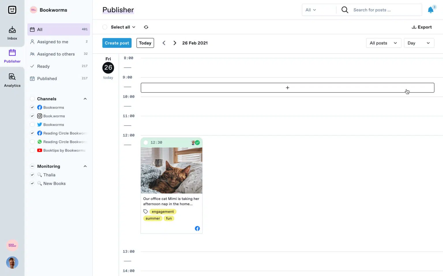Screen dimensions: 443x276
Task: Select the Publisher calendar icon in sidebar
Action: coord(12,53)
